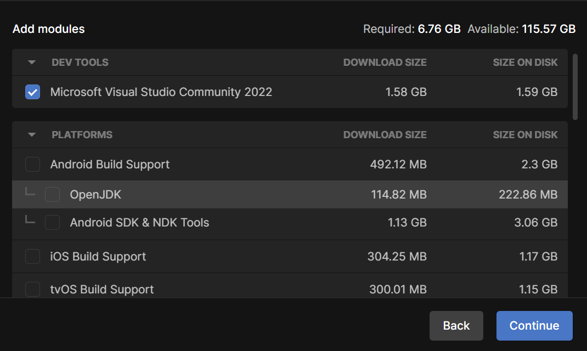Image resolution: width=587 pixels, height=351 pixels.
Task: Click the 3.06 GB size on disk
Action: pyautogui.click(x=536, y=223)
